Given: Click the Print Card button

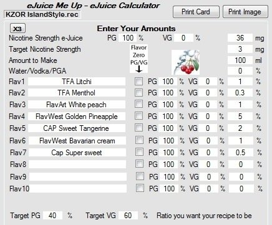Looking at the screenshot, I should [x=196, y=12].
